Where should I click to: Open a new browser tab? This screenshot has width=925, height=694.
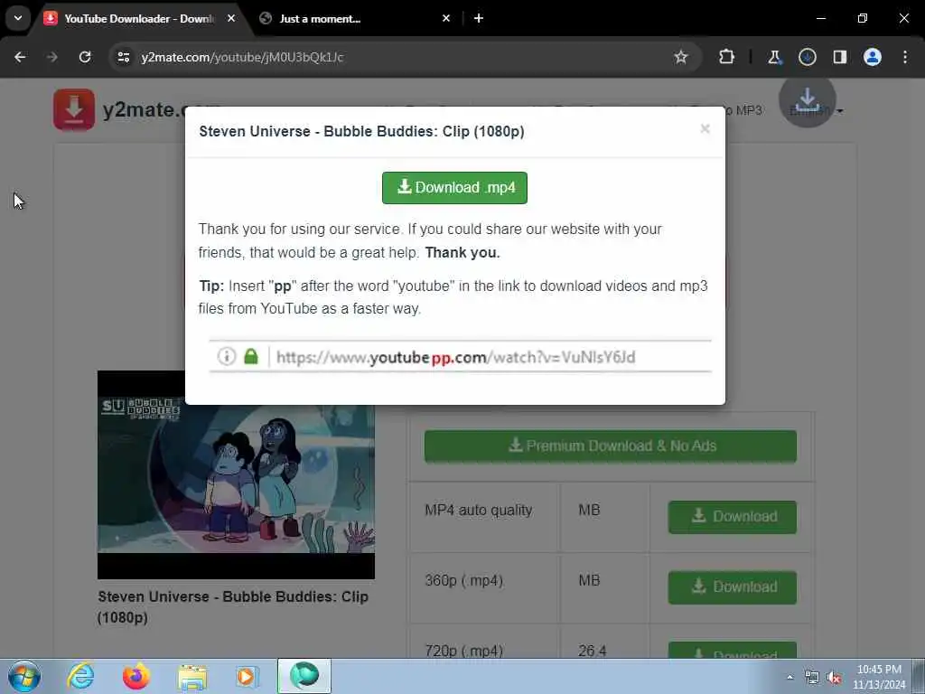(479, 18)
